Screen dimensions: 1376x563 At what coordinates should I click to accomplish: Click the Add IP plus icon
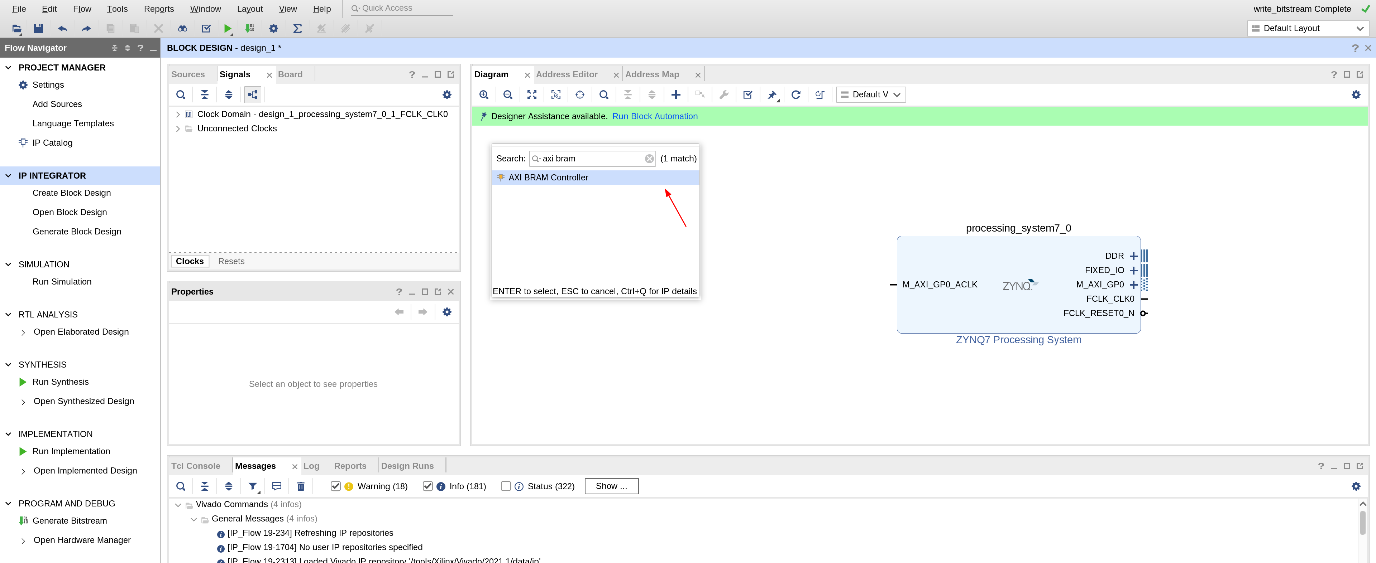coord(676,94)
